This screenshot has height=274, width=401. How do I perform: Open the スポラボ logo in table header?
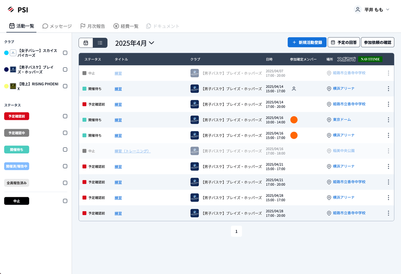[346, 59]
